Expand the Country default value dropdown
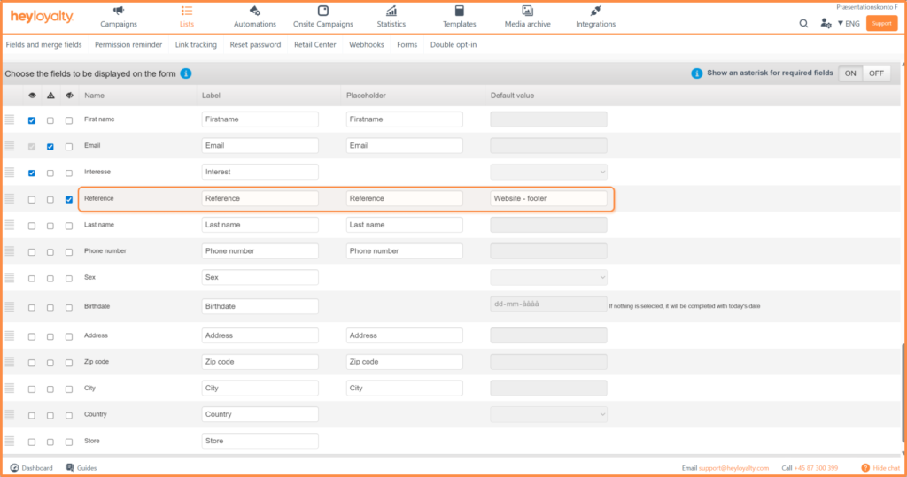The height and width of the screenshot is (477, 907). pos(548,414)
